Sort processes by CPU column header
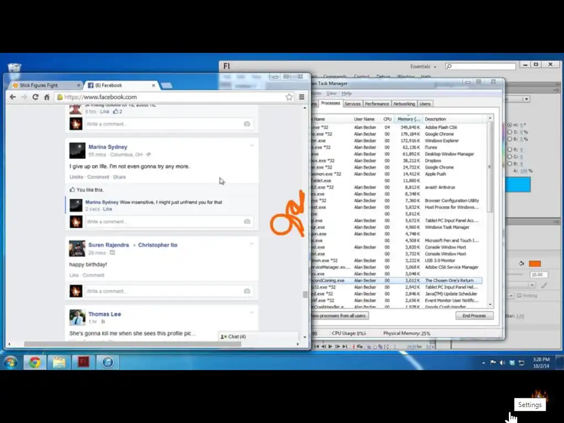The height and width of the screenshot is (423, 564). [387, 119]
